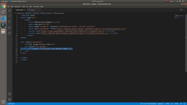Open the network icon in the system tray
Image resolution: width=187 pixels, height=105 pixels.
click(177, 1)
